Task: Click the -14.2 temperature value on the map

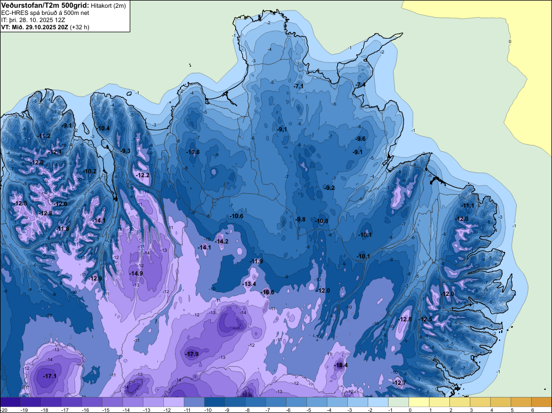Action: click(x=222, y=241)
